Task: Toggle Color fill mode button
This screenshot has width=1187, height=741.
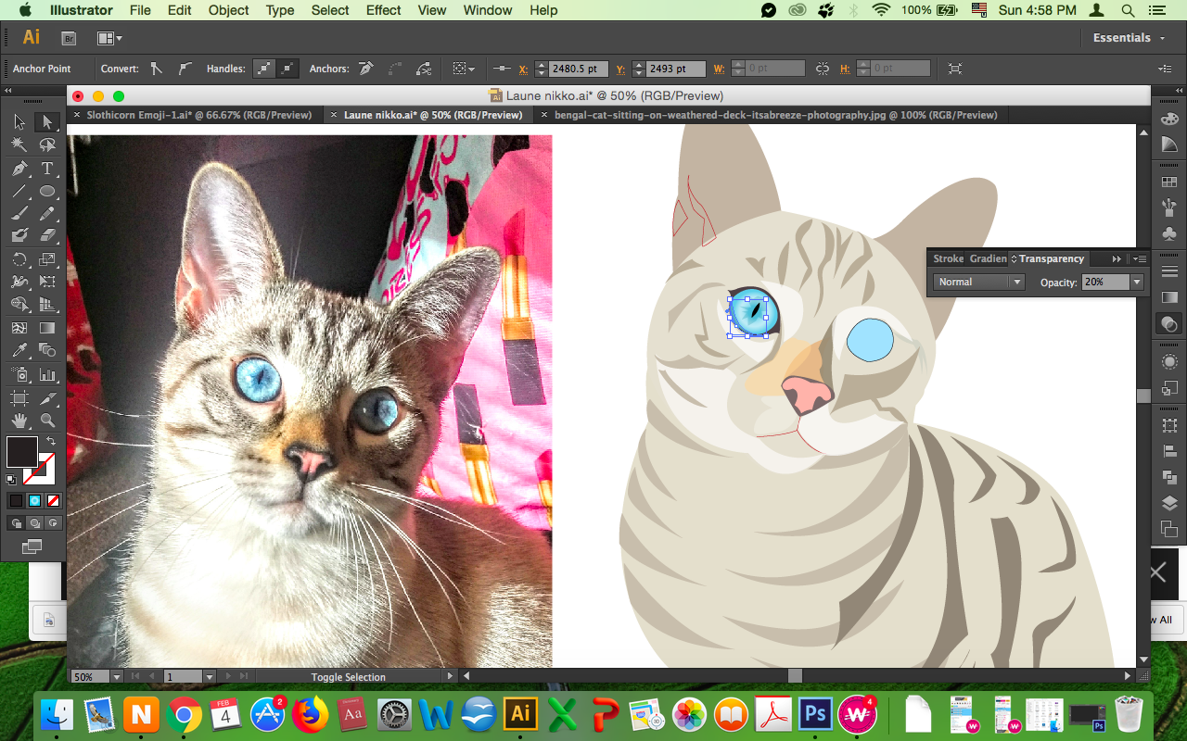Action: (x=16, y=500)
